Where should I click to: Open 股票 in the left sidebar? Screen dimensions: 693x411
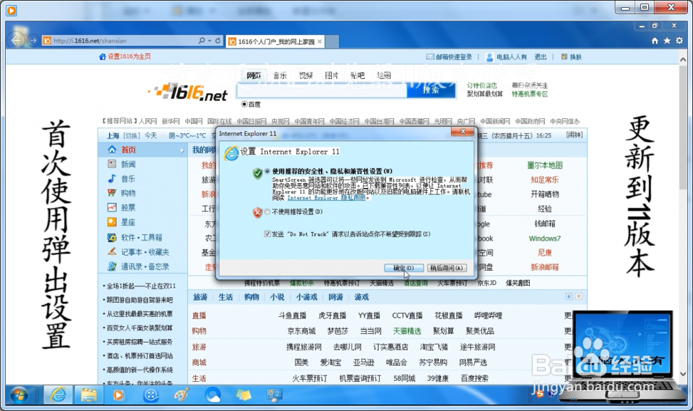[128, 208]
